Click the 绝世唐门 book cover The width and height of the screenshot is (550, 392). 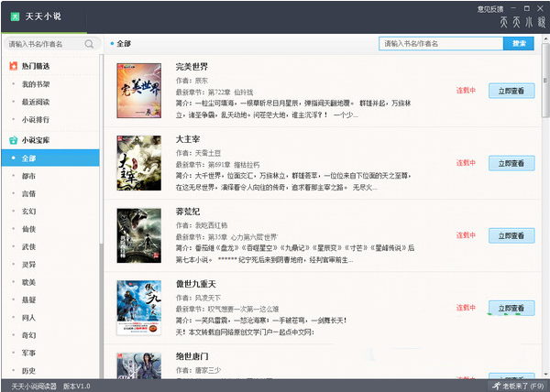pos(139,365)
